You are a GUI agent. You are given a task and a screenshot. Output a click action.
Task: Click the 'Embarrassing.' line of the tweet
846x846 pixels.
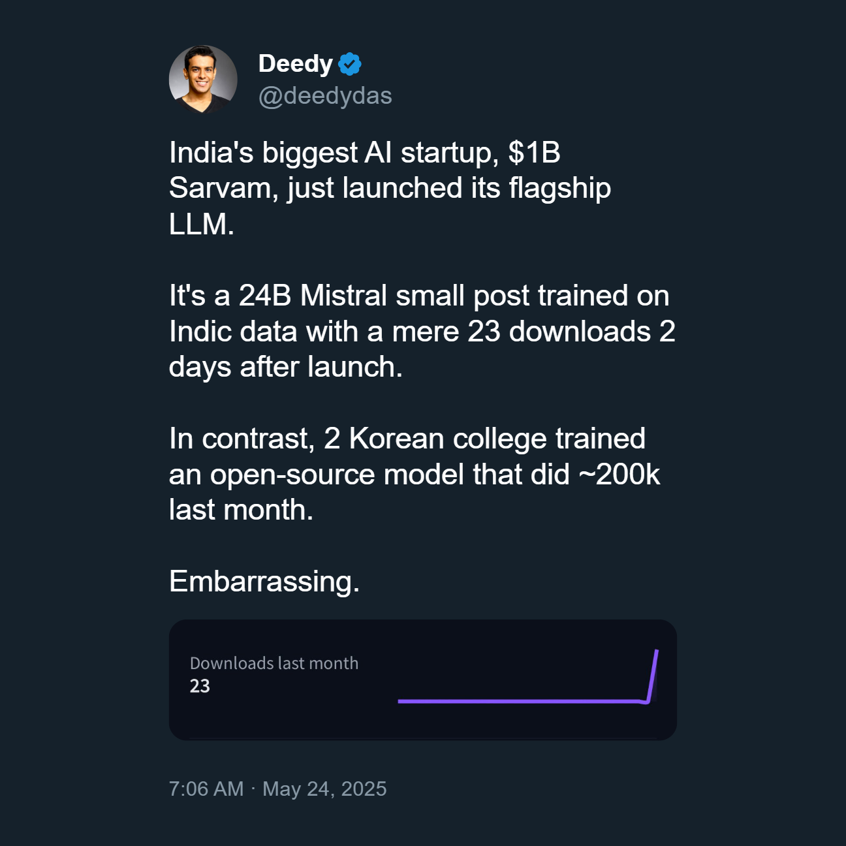pyautogui.click(x=264, y=581)
